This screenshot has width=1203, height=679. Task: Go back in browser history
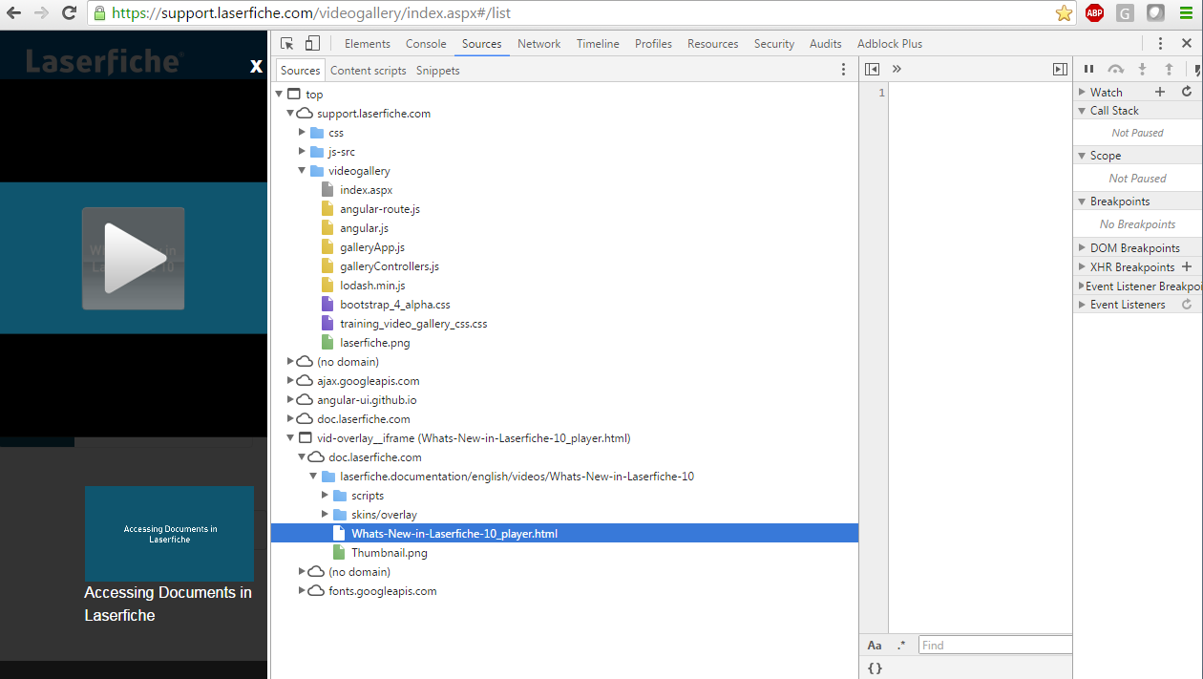[13, 13]
